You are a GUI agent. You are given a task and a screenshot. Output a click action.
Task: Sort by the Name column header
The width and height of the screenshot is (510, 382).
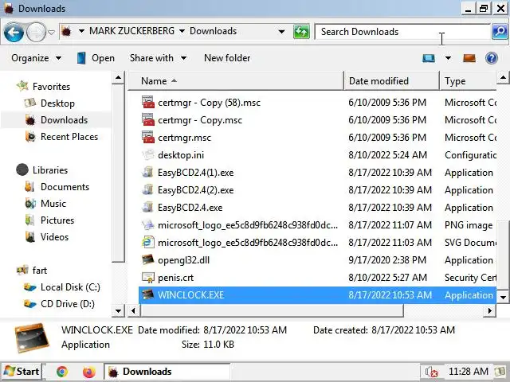tap(236, 81)
